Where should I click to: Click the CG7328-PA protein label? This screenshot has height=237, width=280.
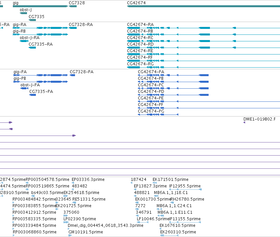pos(82,72)
